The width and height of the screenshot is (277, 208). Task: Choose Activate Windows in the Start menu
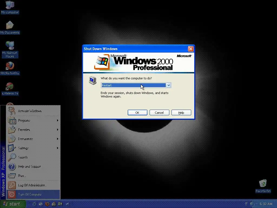[x=33, y=111]
